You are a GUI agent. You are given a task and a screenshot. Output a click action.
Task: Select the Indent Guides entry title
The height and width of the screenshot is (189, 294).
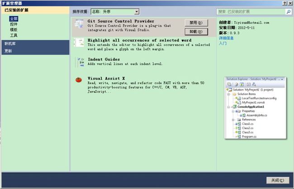point(104,59)
